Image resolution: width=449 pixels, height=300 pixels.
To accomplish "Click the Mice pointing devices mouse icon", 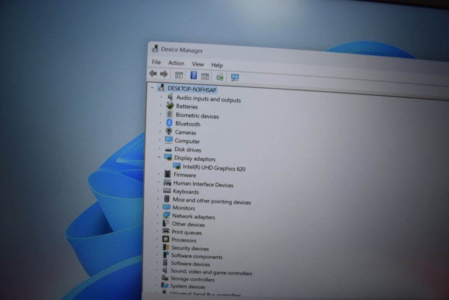I will click(167, 199).
